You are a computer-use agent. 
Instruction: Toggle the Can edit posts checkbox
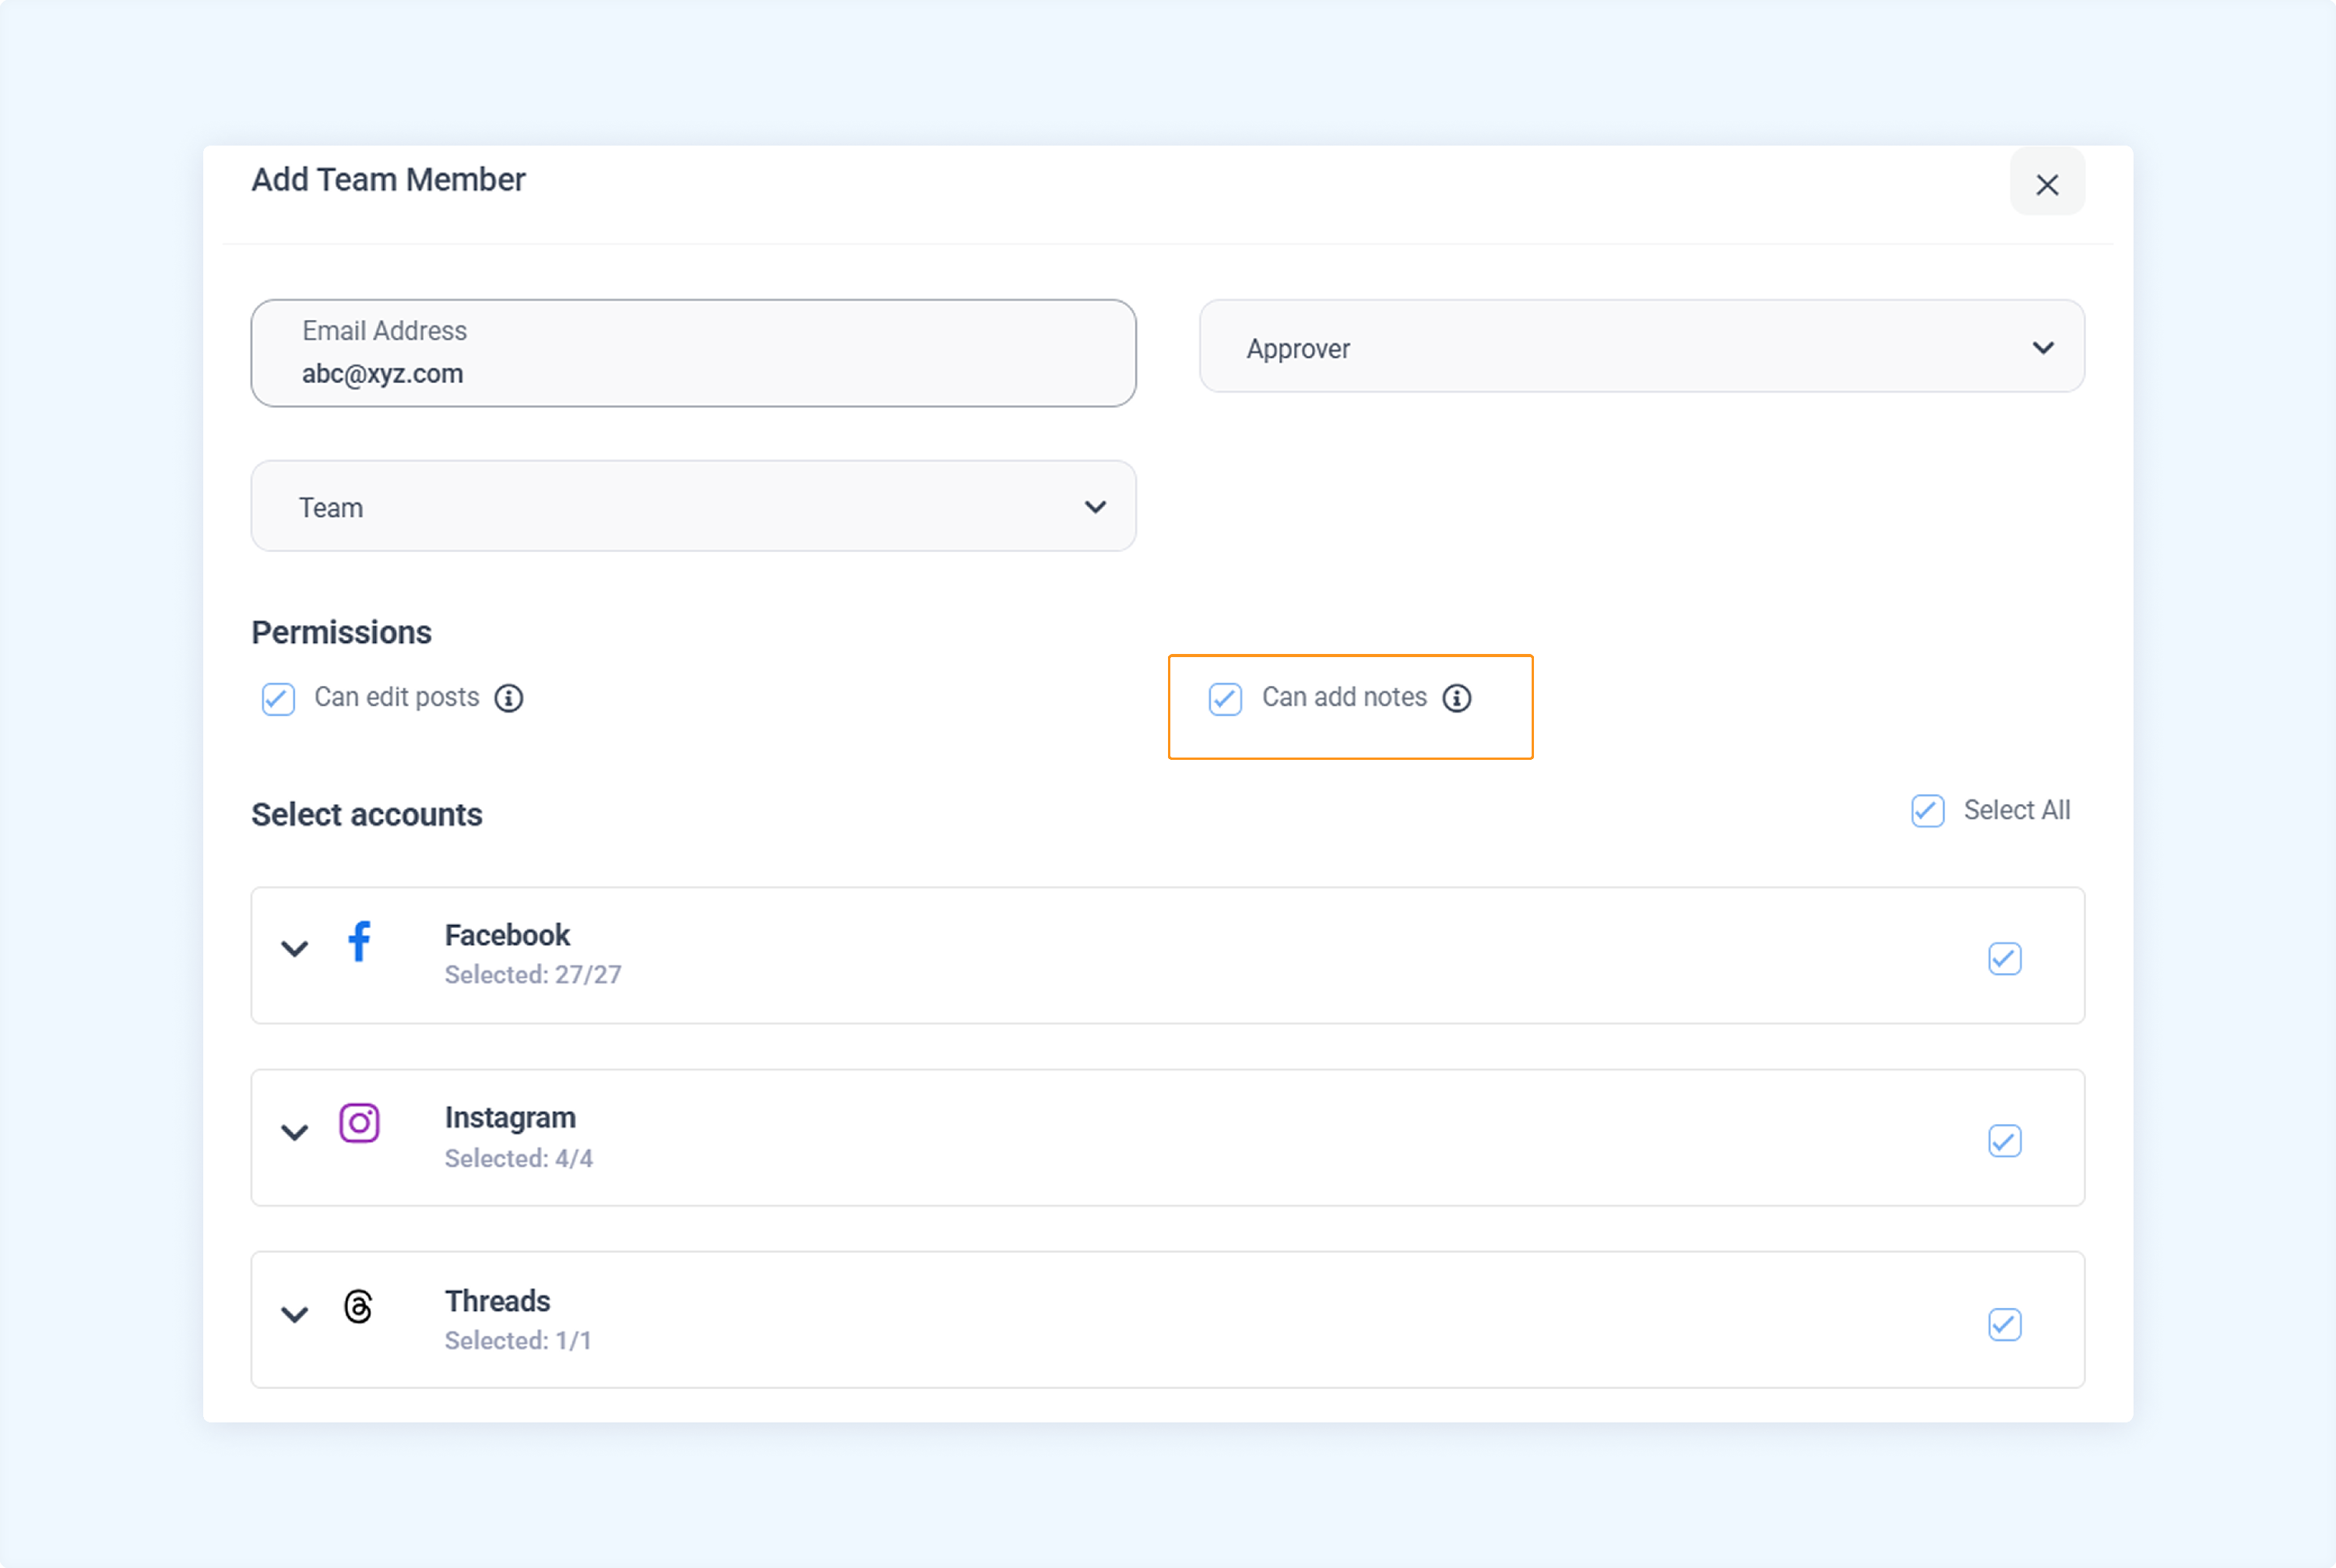point(278,698)
